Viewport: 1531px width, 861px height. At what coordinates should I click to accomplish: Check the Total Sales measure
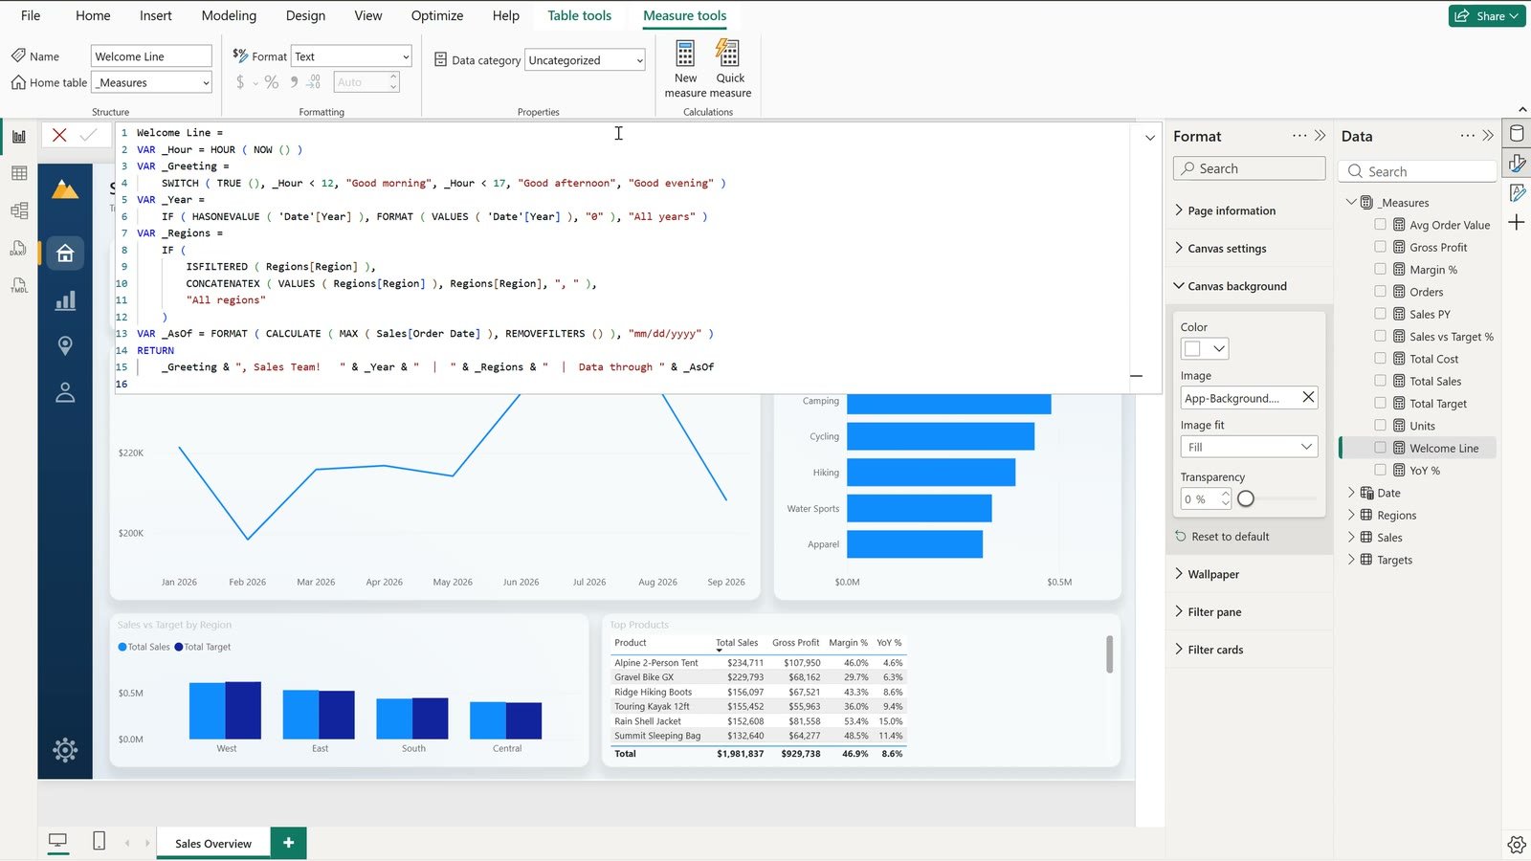pos(1380,381)
